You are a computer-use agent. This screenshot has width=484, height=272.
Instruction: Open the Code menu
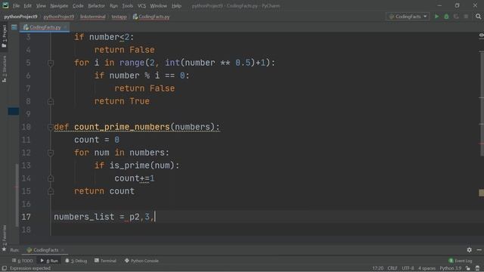click(x=78, y=6)
